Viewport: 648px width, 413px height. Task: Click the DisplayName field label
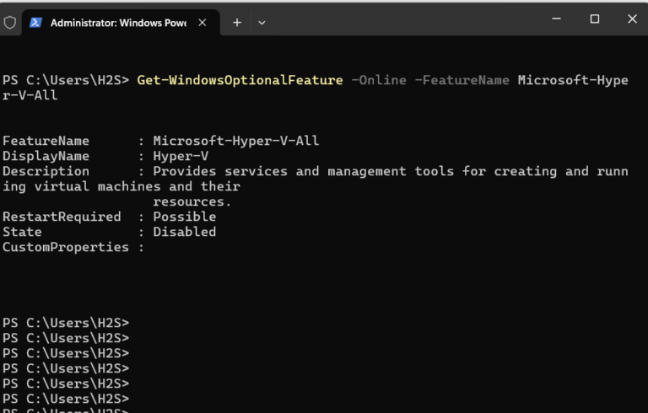tap(46, 156)
